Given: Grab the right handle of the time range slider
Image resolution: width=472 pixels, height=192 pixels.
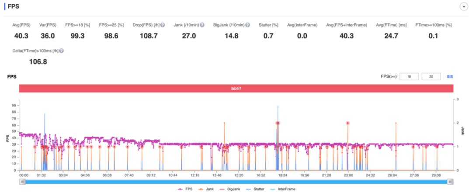Looking at the screenshot, I should point(450,182).
